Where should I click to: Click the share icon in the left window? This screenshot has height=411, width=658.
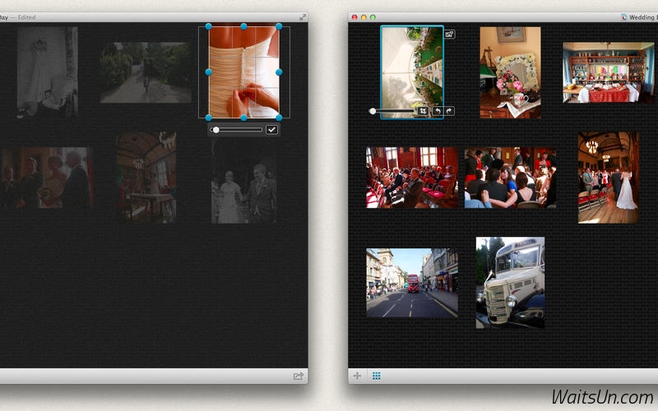point(298,376)
